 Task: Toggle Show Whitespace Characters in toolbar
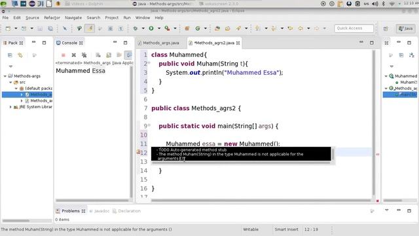coord(120,28)
